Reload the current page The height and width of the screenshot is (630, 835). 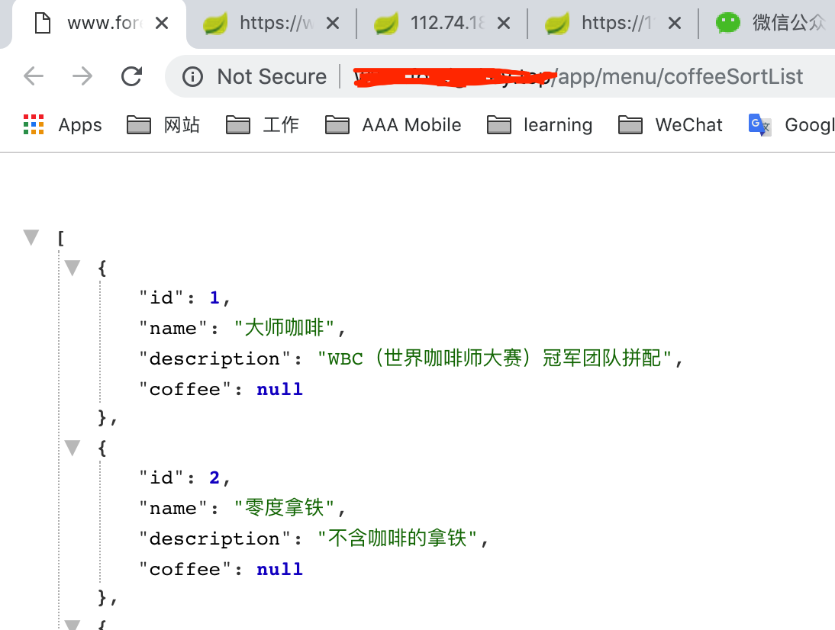point(131,76)
